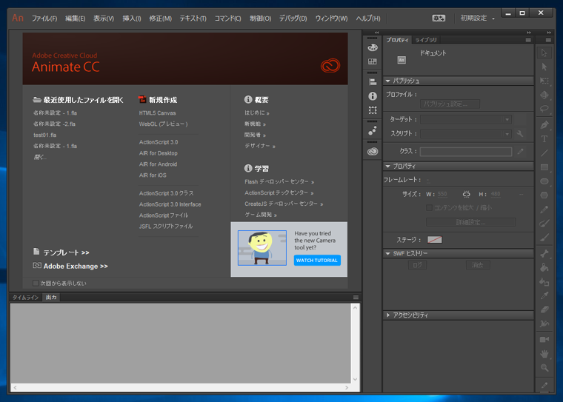Viewport: 563px width, 402px height.
Task: Open the ファイル(F) menu
Action: (44, 19)
